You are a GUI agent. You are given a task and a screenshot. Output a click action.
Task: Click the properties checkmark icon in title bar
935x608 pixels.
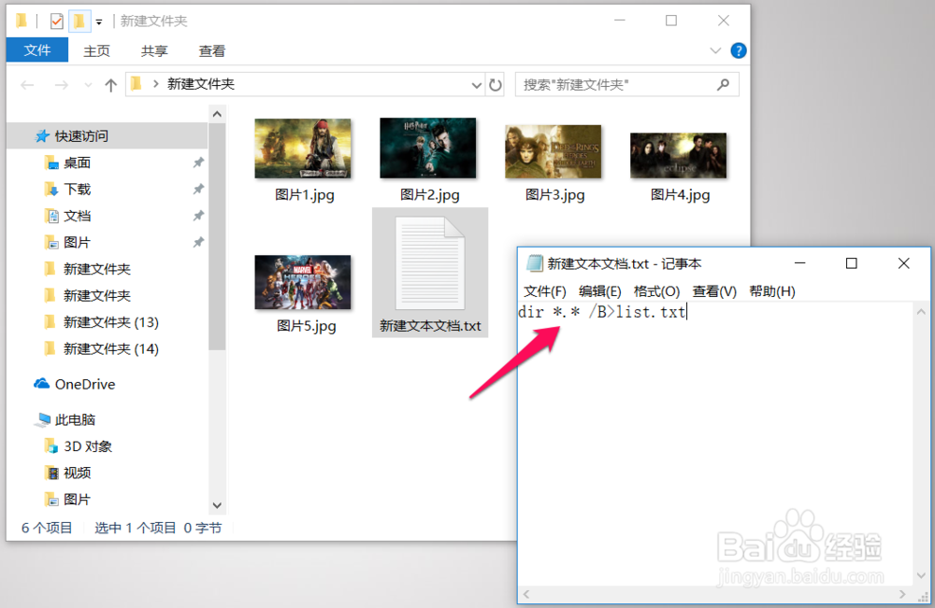pyautogui.click(x=57, y=21)
